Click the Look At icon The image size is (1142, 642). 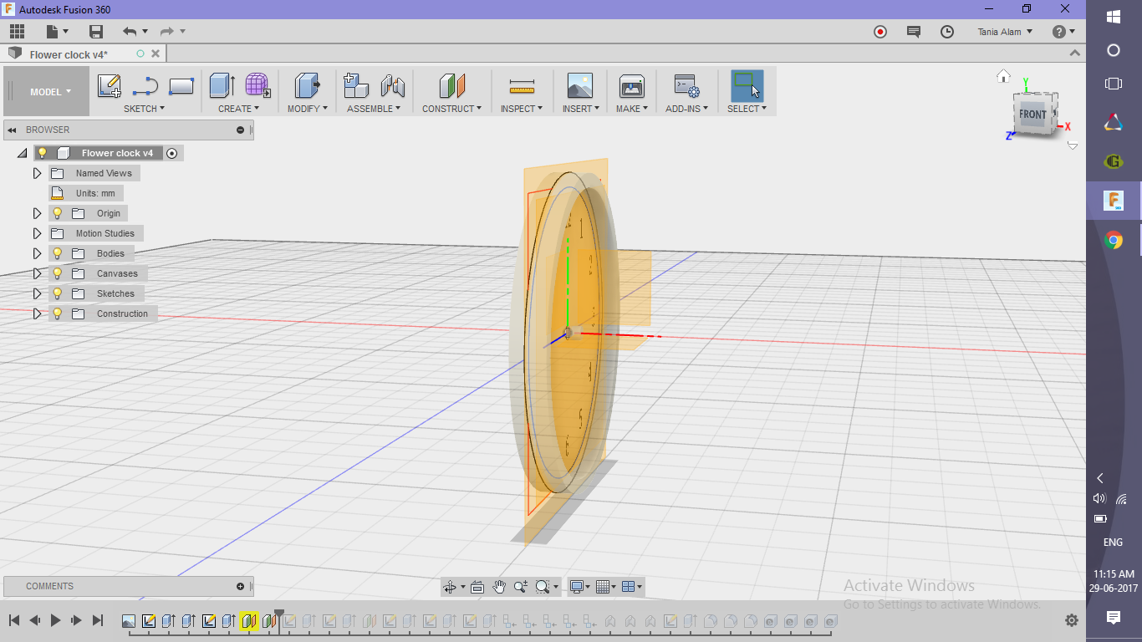(477, 587)
